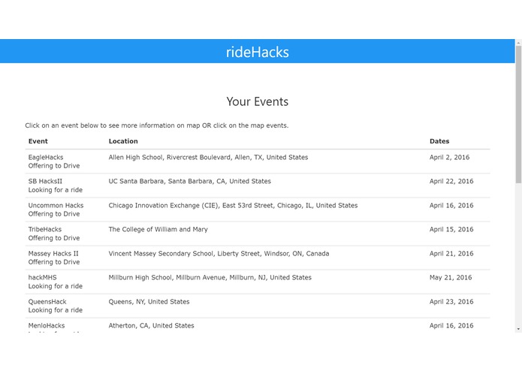The image size is (522, 371).
Task: Click Atherton, CA location cell
Action: click(152, 326)
